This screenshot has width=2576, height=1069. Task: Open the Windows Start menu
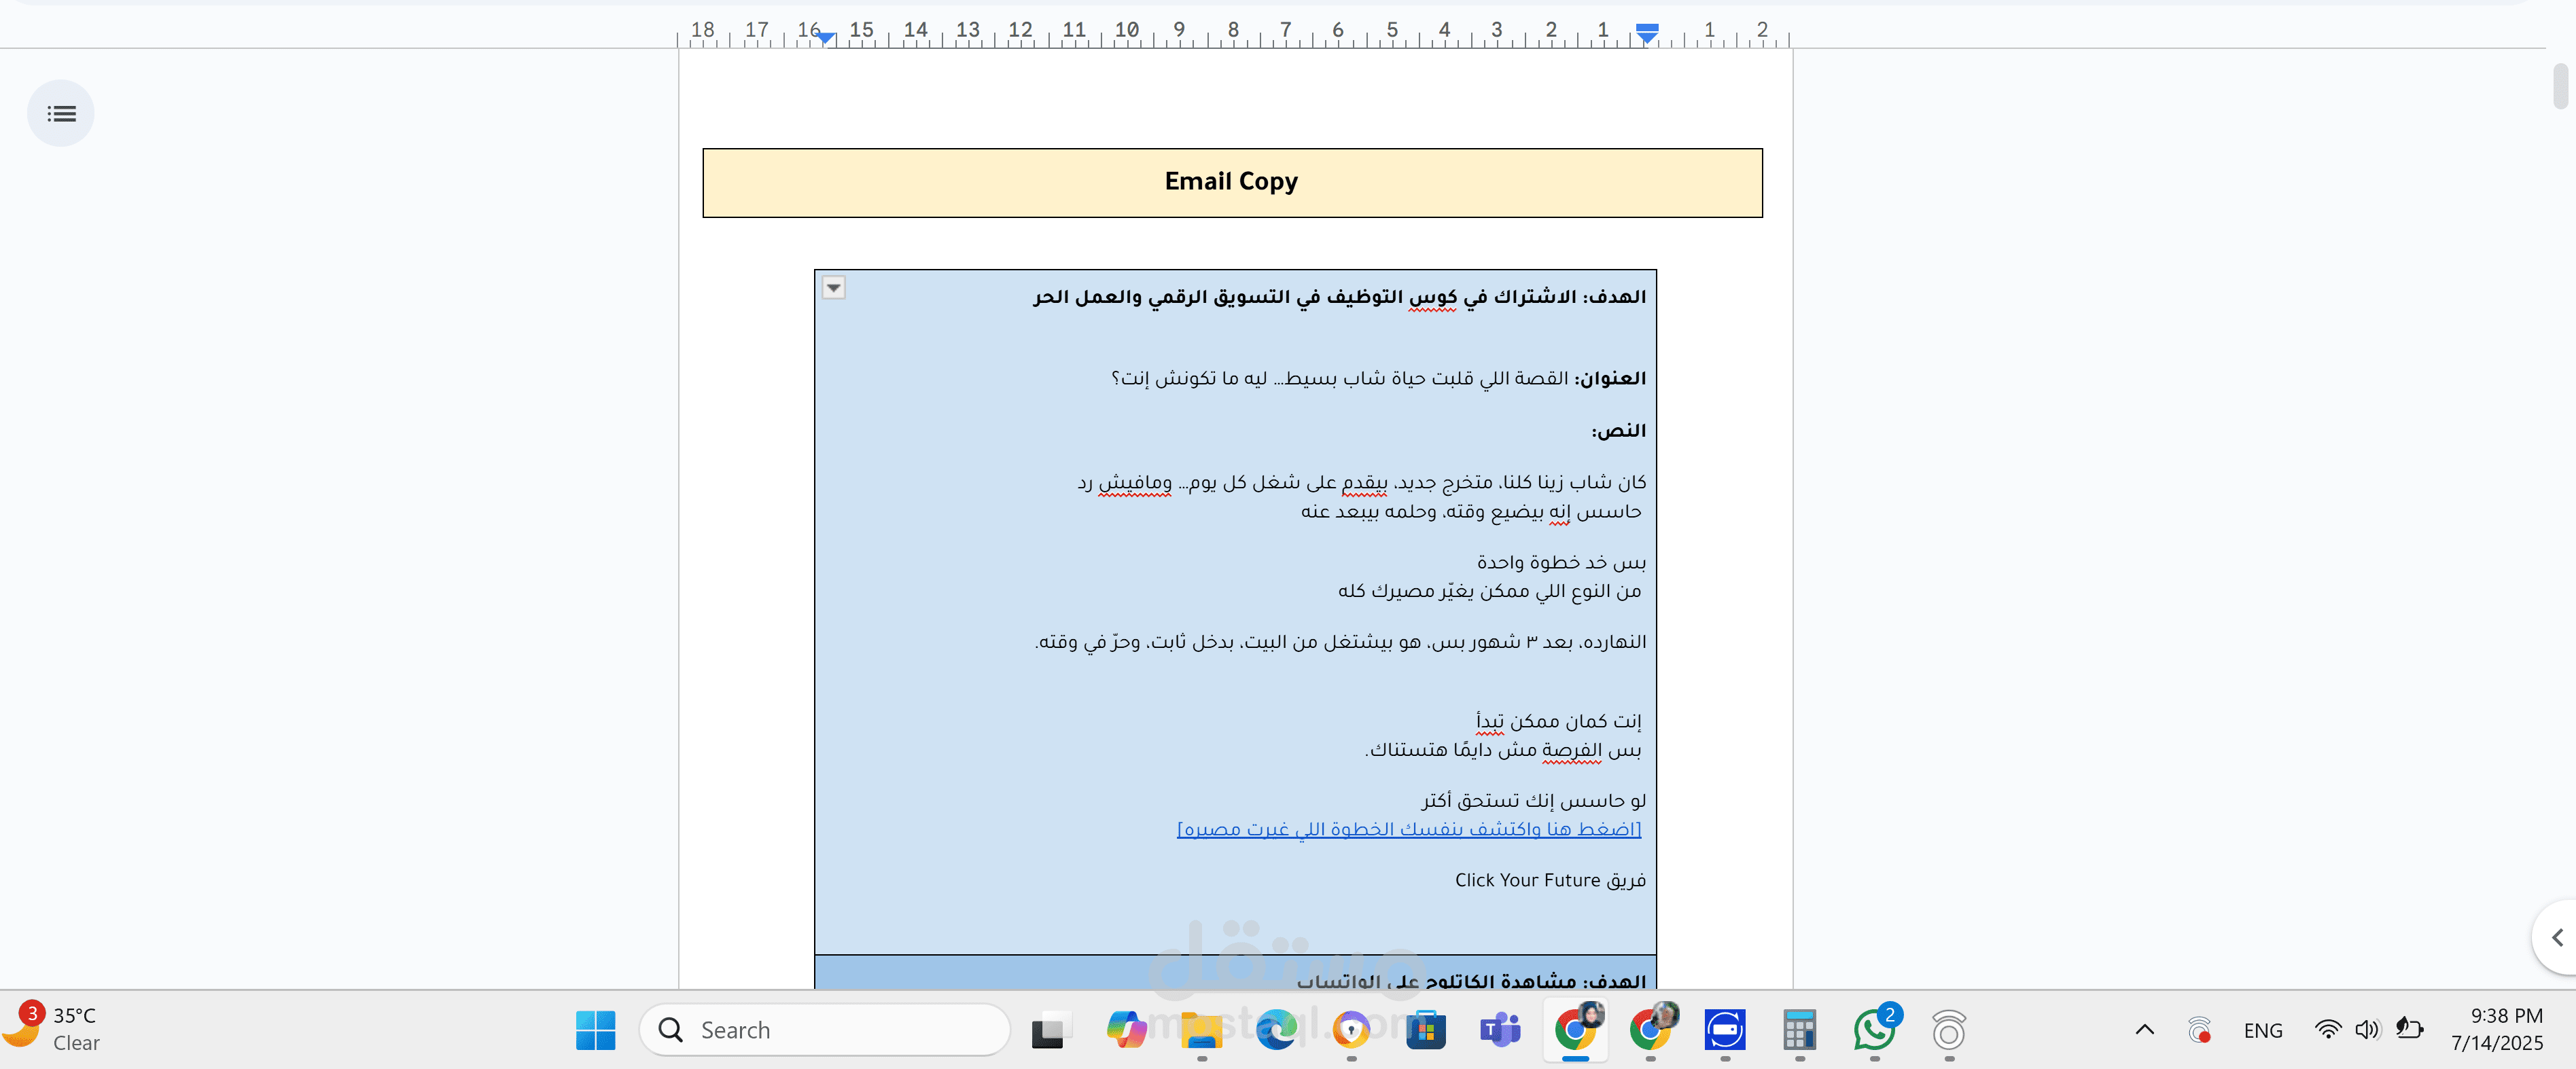(596, 1030)
